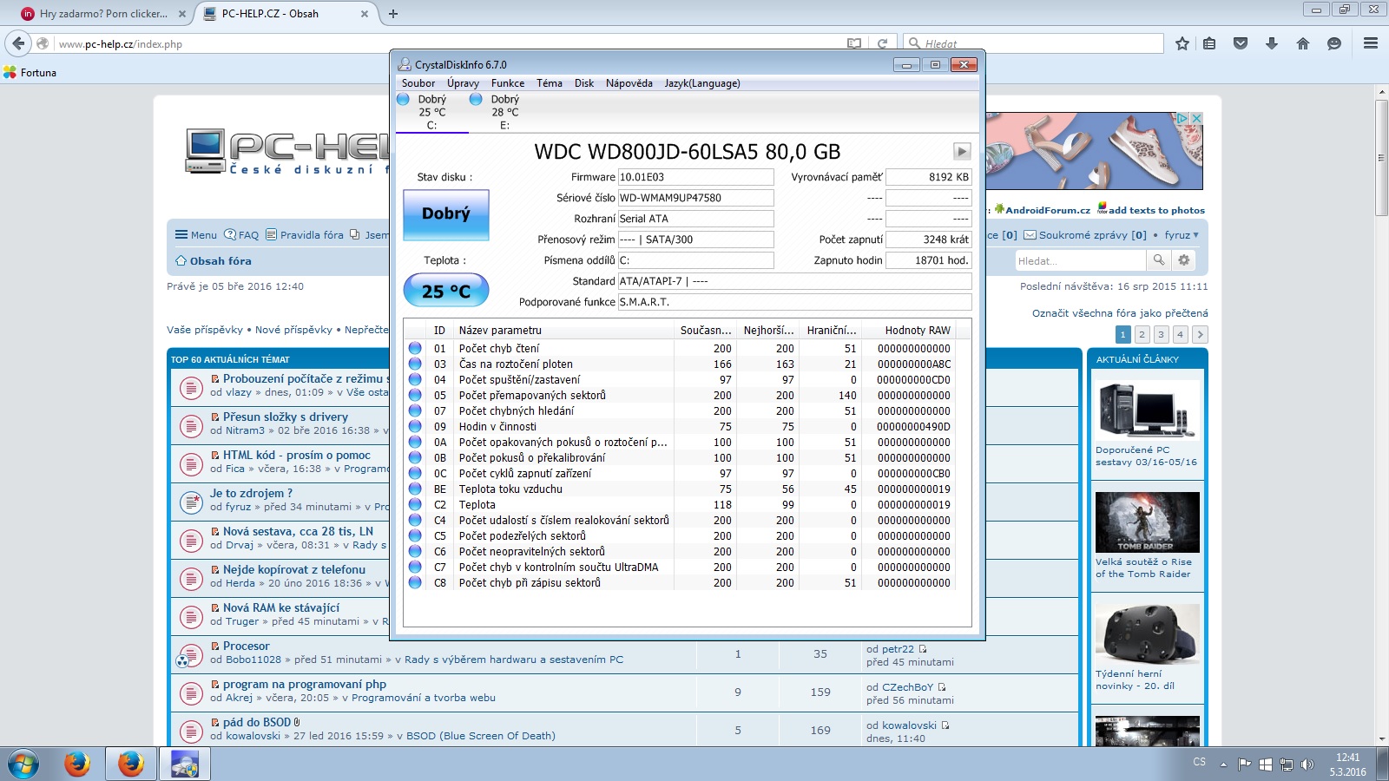Click the 25 °C temperature button
This screenshot has height=781, width=1389.
(x=446, y=291)
